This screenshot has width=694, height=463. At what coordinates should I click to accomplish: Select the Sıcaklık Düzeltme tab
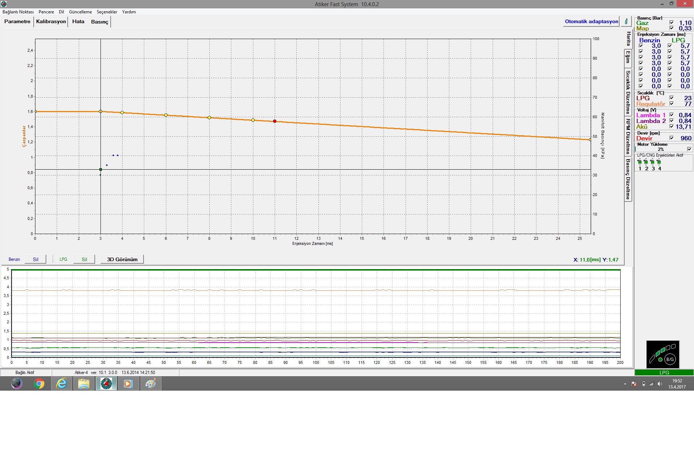tap(628, 92)
